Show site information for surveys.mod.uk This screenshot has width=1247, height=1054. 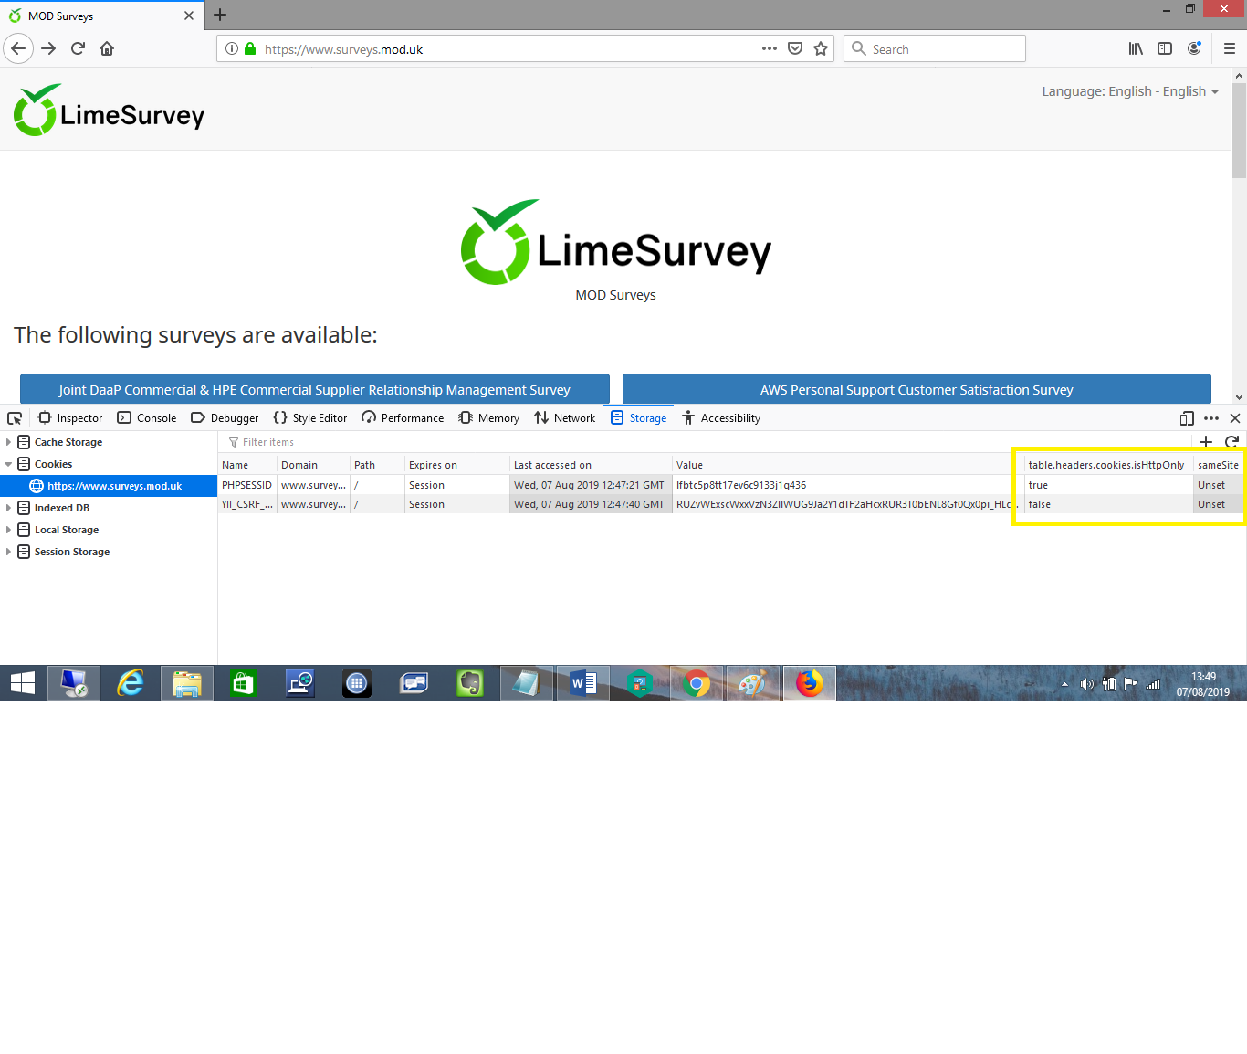point(232,49)
